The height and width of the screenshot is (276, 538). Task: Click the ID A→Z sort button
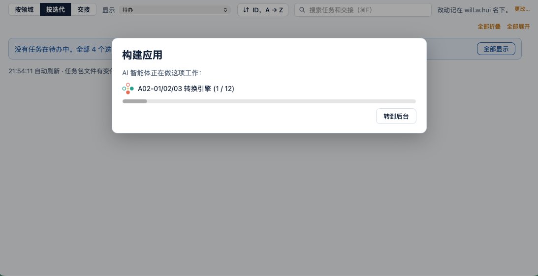coord(263,10)
